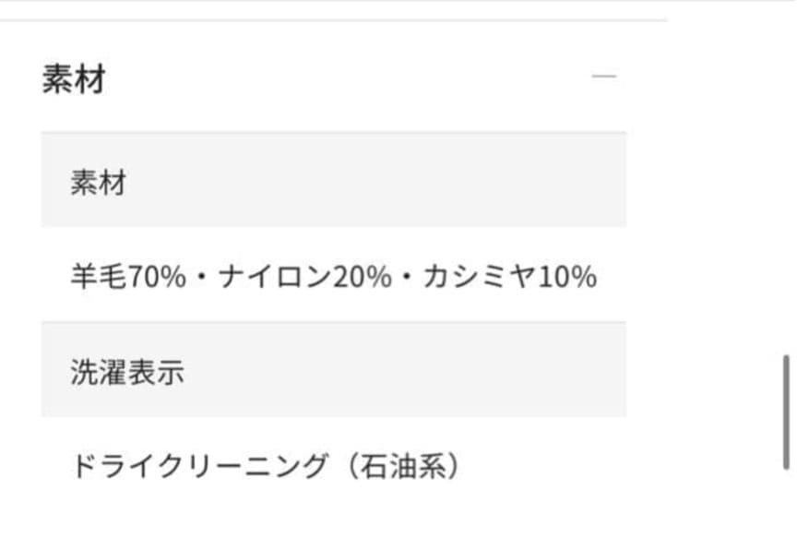
Task: Click the 素材 section heading
Action: click(74, 79)
